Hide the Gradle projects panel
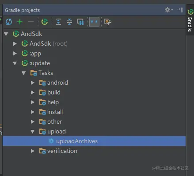Screen dimensions: 194x176 180,10
